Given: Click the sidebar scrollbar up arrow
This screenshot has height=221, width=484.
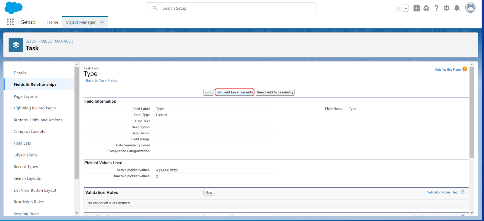Looking at the screenshot, I should coord(77,64).
